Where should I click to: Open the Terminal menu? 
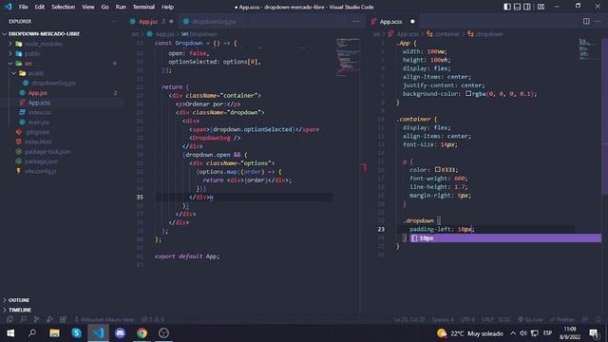point(143,7)
